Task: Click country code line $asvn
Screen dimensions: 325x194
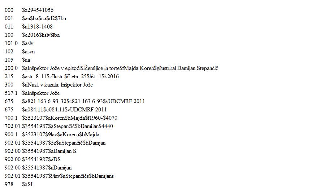Action: pyautogui.click(x=29, y=52)
